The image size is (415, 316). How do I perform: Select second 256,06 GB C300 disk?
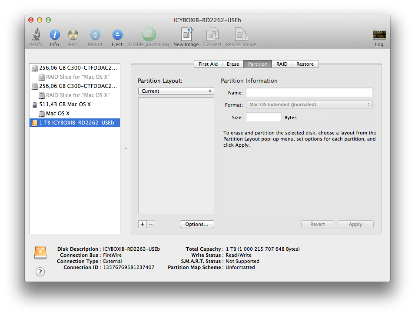(75, 86)
